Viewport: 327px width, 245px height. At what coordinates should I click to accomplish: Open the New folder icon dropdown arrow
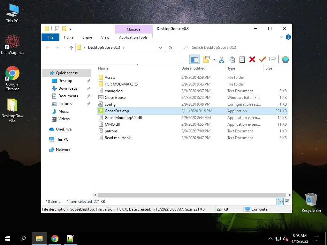(214, 60)
